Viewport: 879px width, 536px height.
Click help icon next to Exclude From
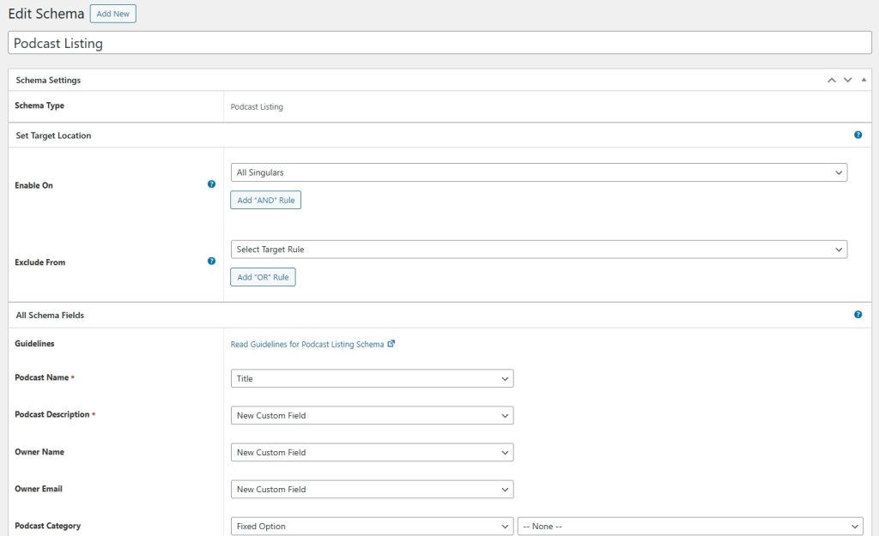[211, 261]
